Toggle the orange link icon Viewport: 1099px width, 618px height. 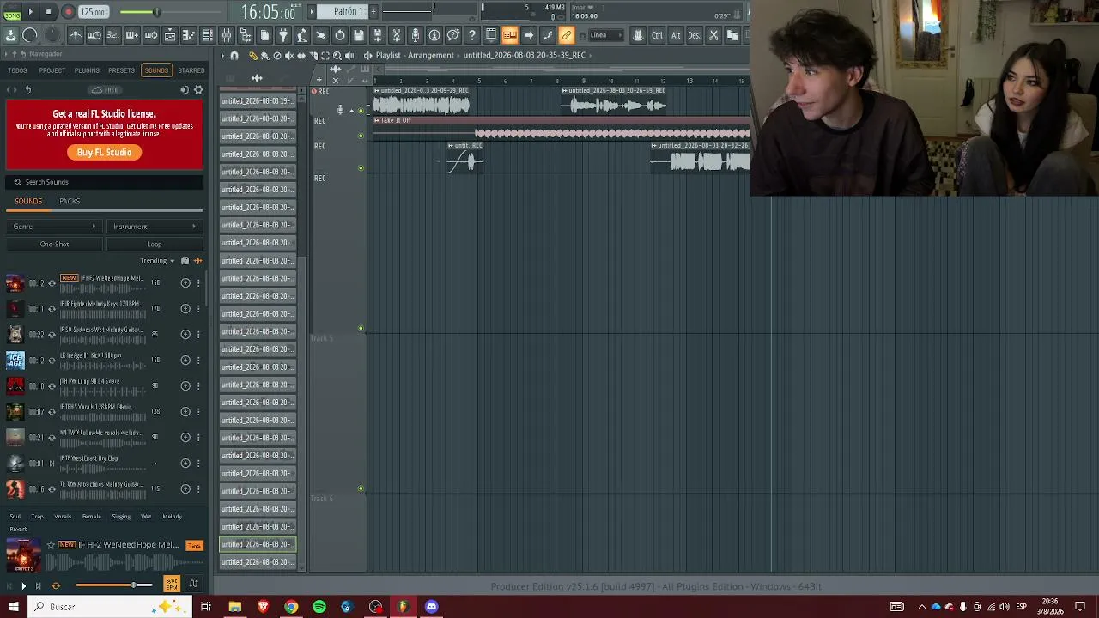coord(567,35)
